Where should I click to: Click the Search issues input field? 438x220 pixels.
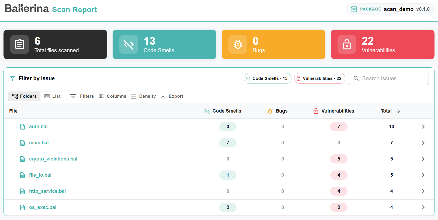click(x=388, y=78)
